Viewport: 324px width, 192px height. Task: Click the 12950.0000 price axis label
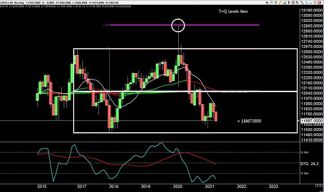click(x=312, y=26)
